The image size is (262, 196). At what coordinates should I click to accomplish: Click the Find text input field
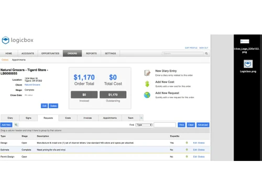(165, 125)
